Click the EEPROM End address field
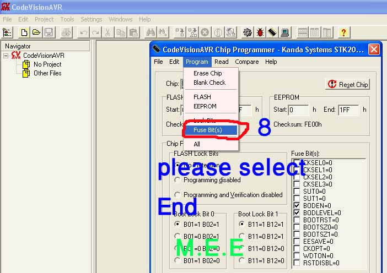This screenshot has height=273, width=387. point(348,110)
